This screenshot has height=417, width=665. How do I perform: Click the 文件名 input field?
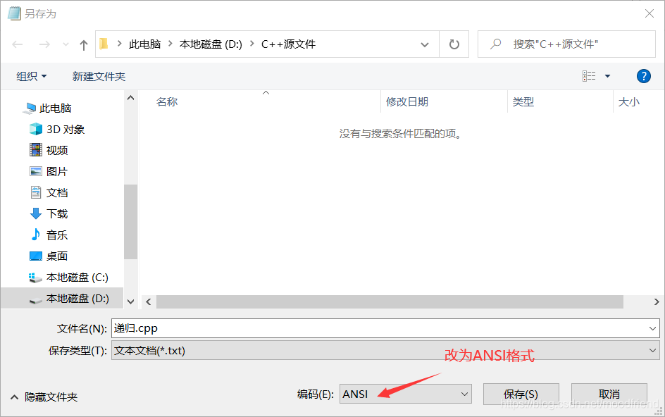[x=380, y=328]
